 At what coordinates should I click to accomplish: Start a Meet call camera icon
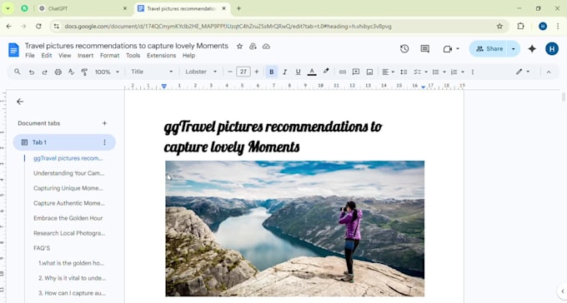(448, 49)
